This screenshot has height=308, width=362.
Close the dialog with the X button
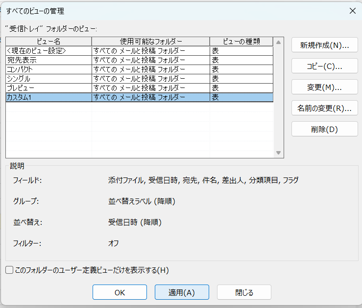click(x=351, y=10)
